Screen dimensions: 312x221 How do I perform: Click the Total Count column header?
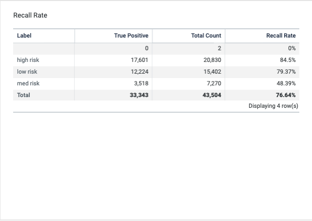click(206, 36)
